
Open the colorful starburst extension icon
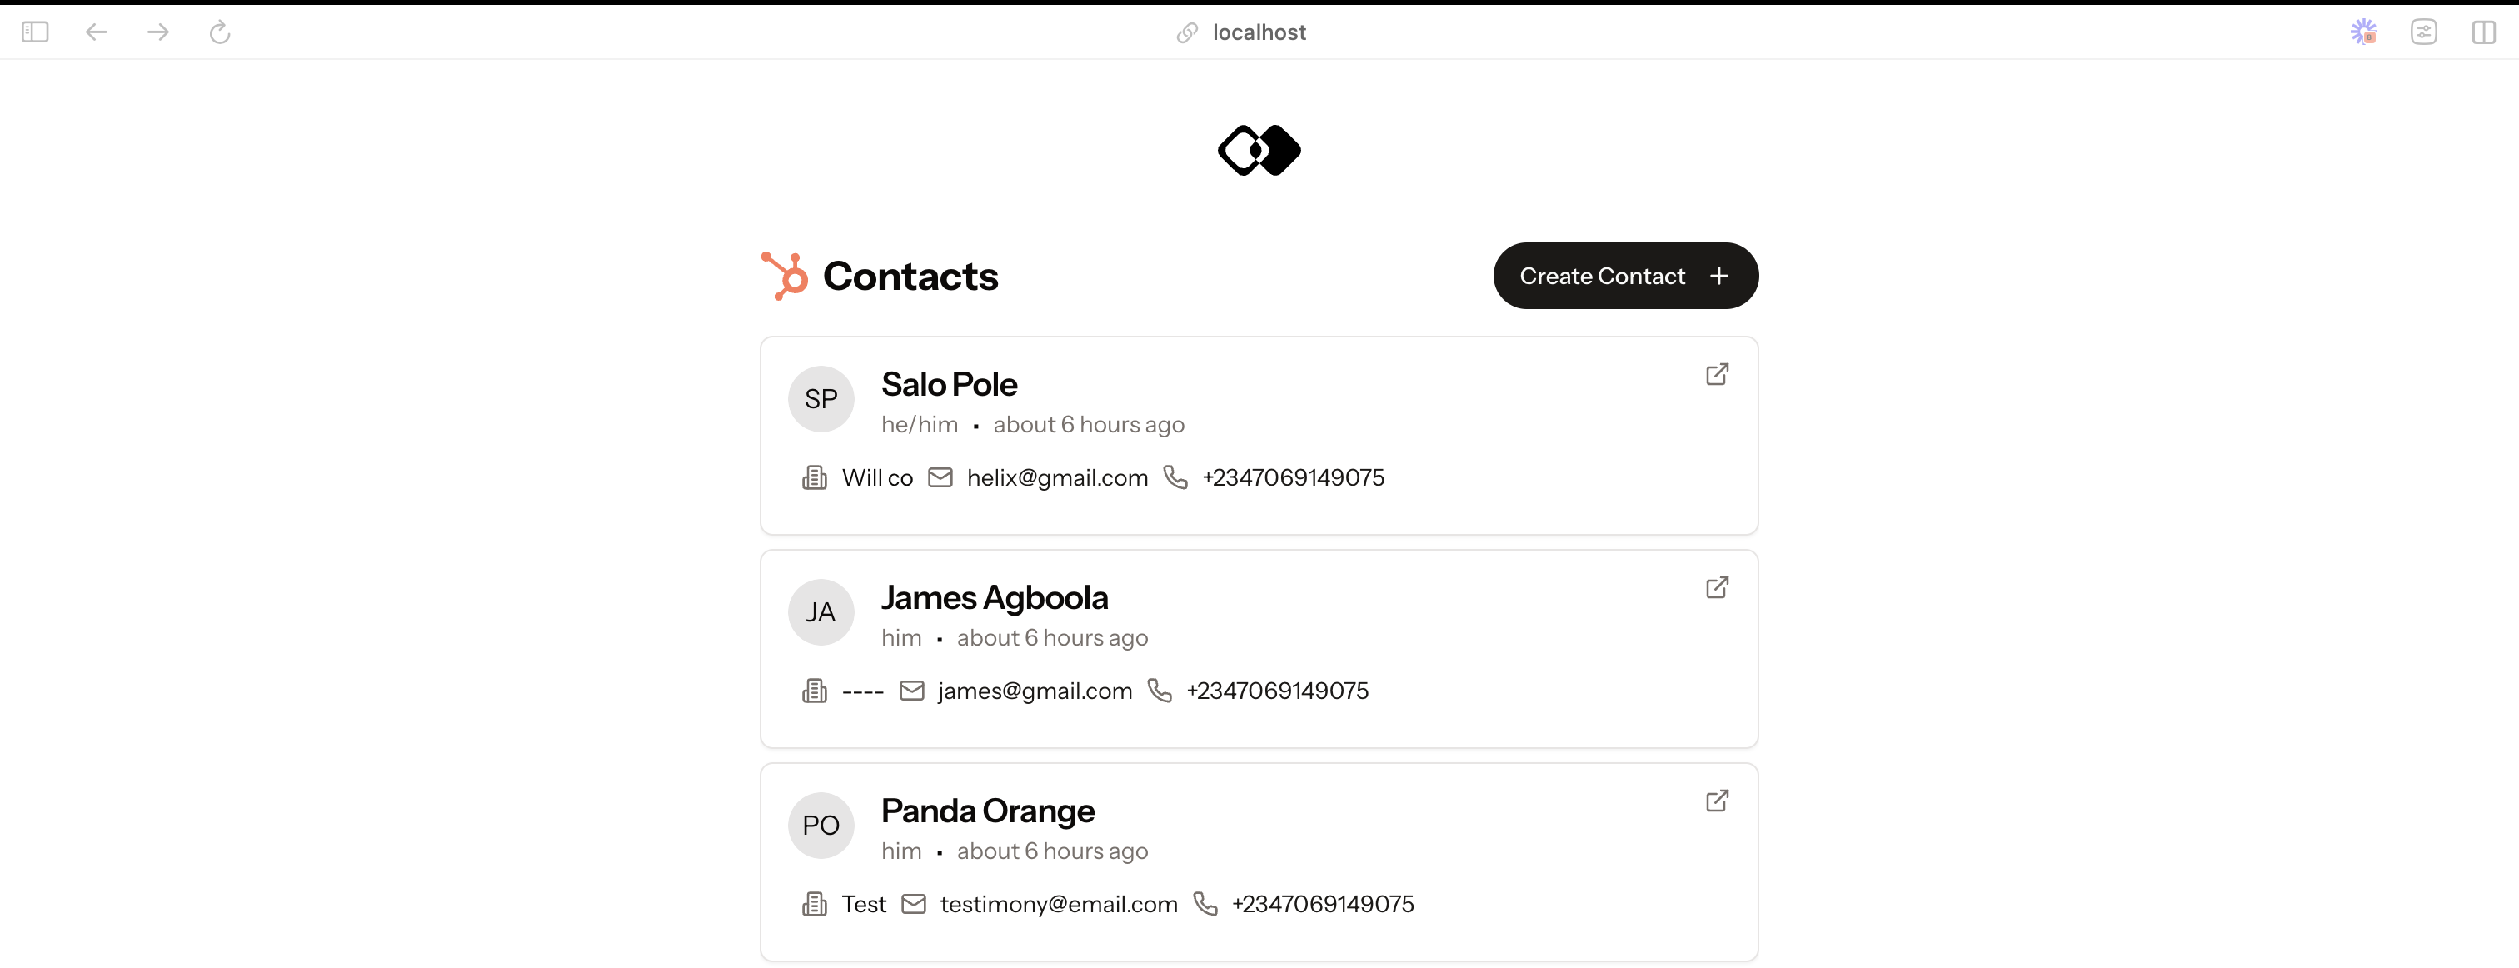tap(2363, 32)
